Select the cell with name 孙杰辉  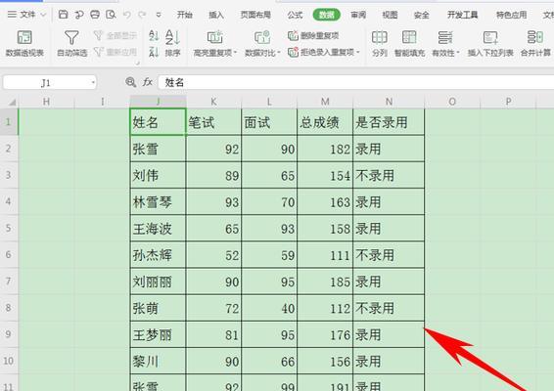(158, 255)
